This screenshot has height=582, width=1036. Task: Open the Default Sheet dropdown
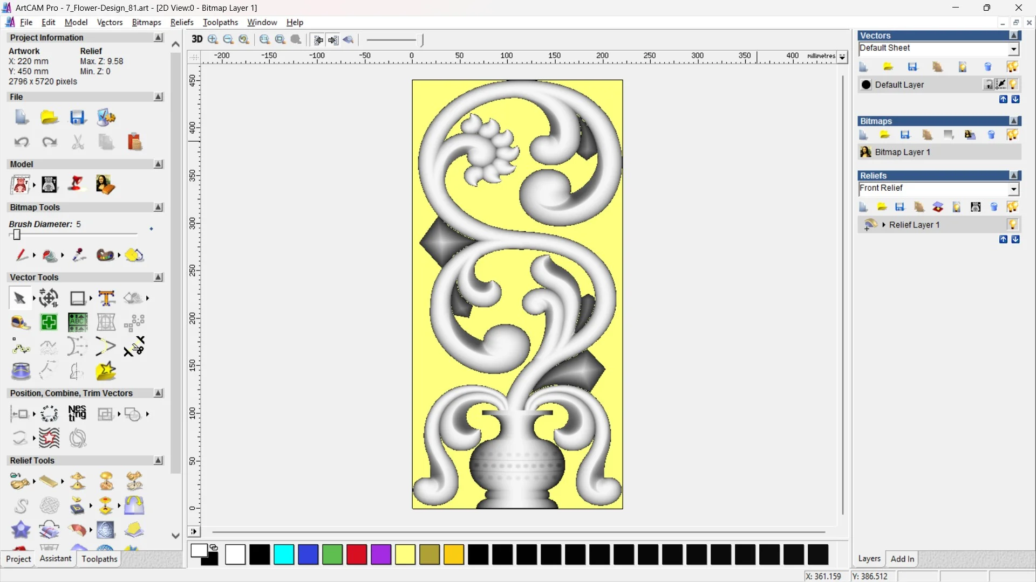click(x=1013, y=48)
